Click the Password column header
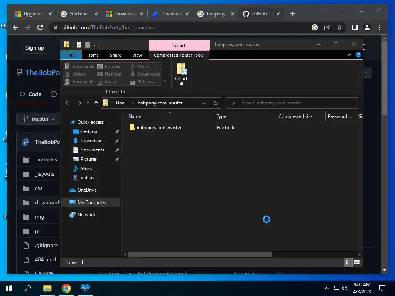 pyautogui.click(x=339, y=116)
